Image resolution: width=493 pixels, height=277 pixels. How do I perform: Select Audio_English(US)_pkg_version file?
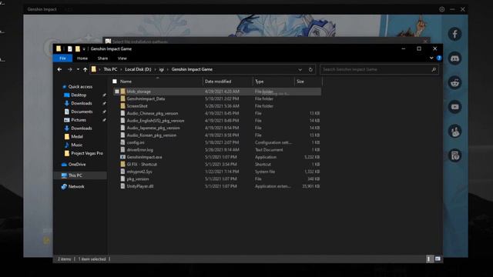coord(156,121)
